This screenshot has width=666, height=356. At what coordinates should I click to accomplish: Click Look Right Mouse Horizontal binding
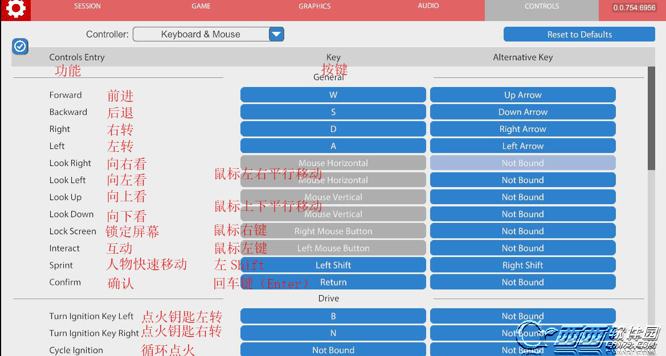click(333, 163)
